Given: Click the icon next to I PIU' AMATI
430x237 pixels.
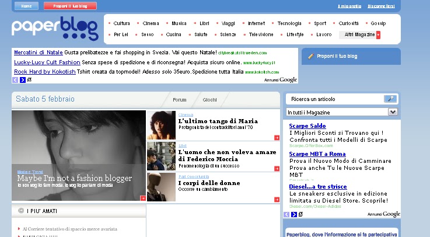Looking at the screenshot, I should click(21, 211).
